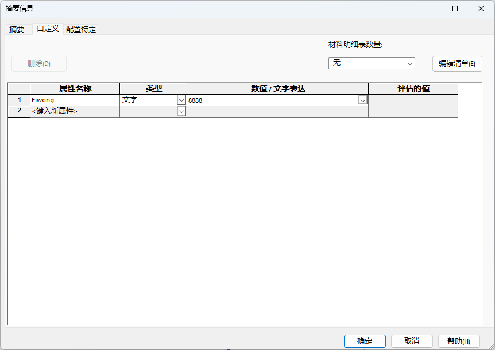Screen dimensions: 495x350
Task: Click the Fiwong property name cell
Action: point(75,100)
